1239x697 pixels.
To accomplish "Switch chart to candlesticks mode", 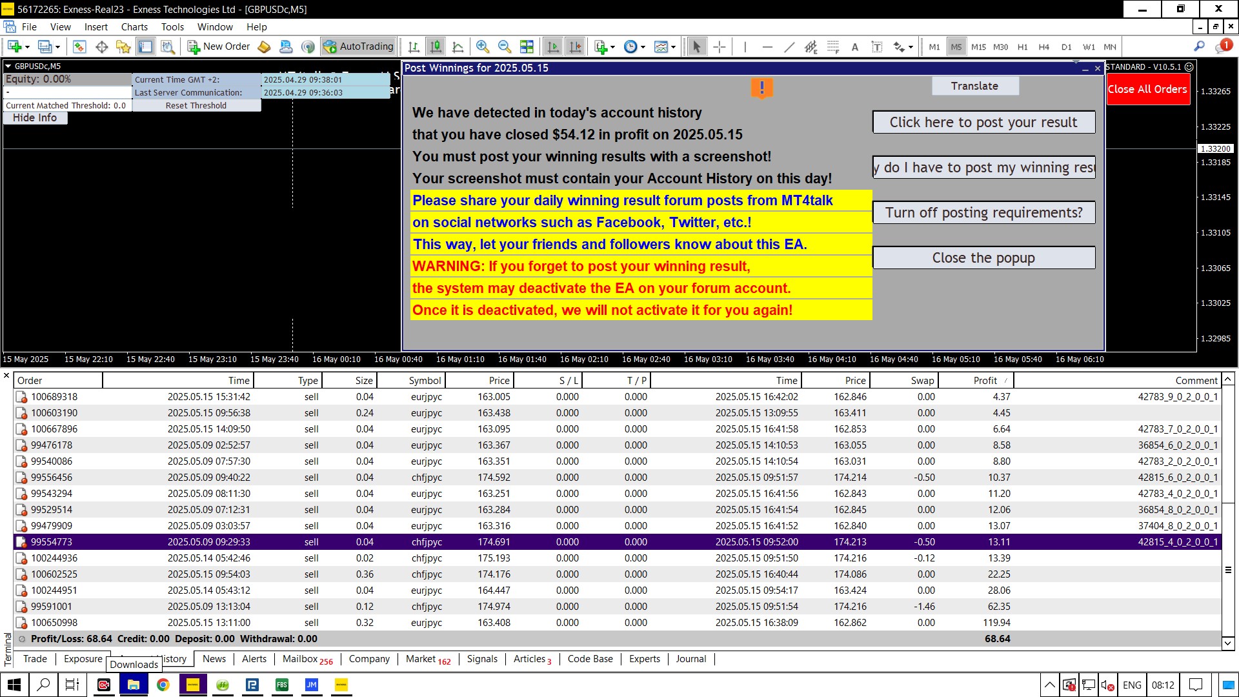I will click(436, 46).
